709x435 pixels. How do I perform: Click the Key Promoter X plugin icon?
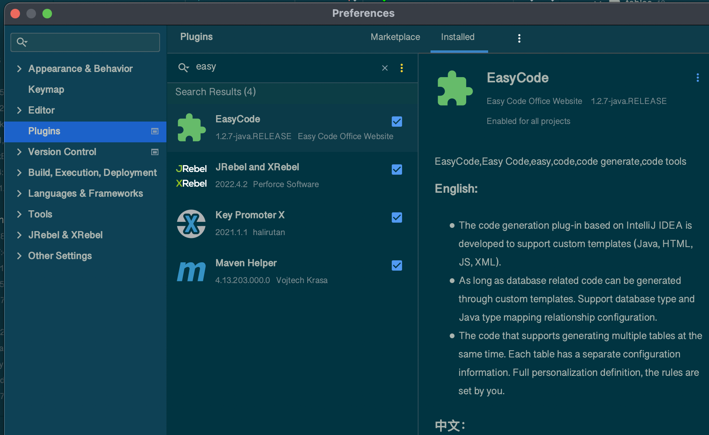(191, 224)
